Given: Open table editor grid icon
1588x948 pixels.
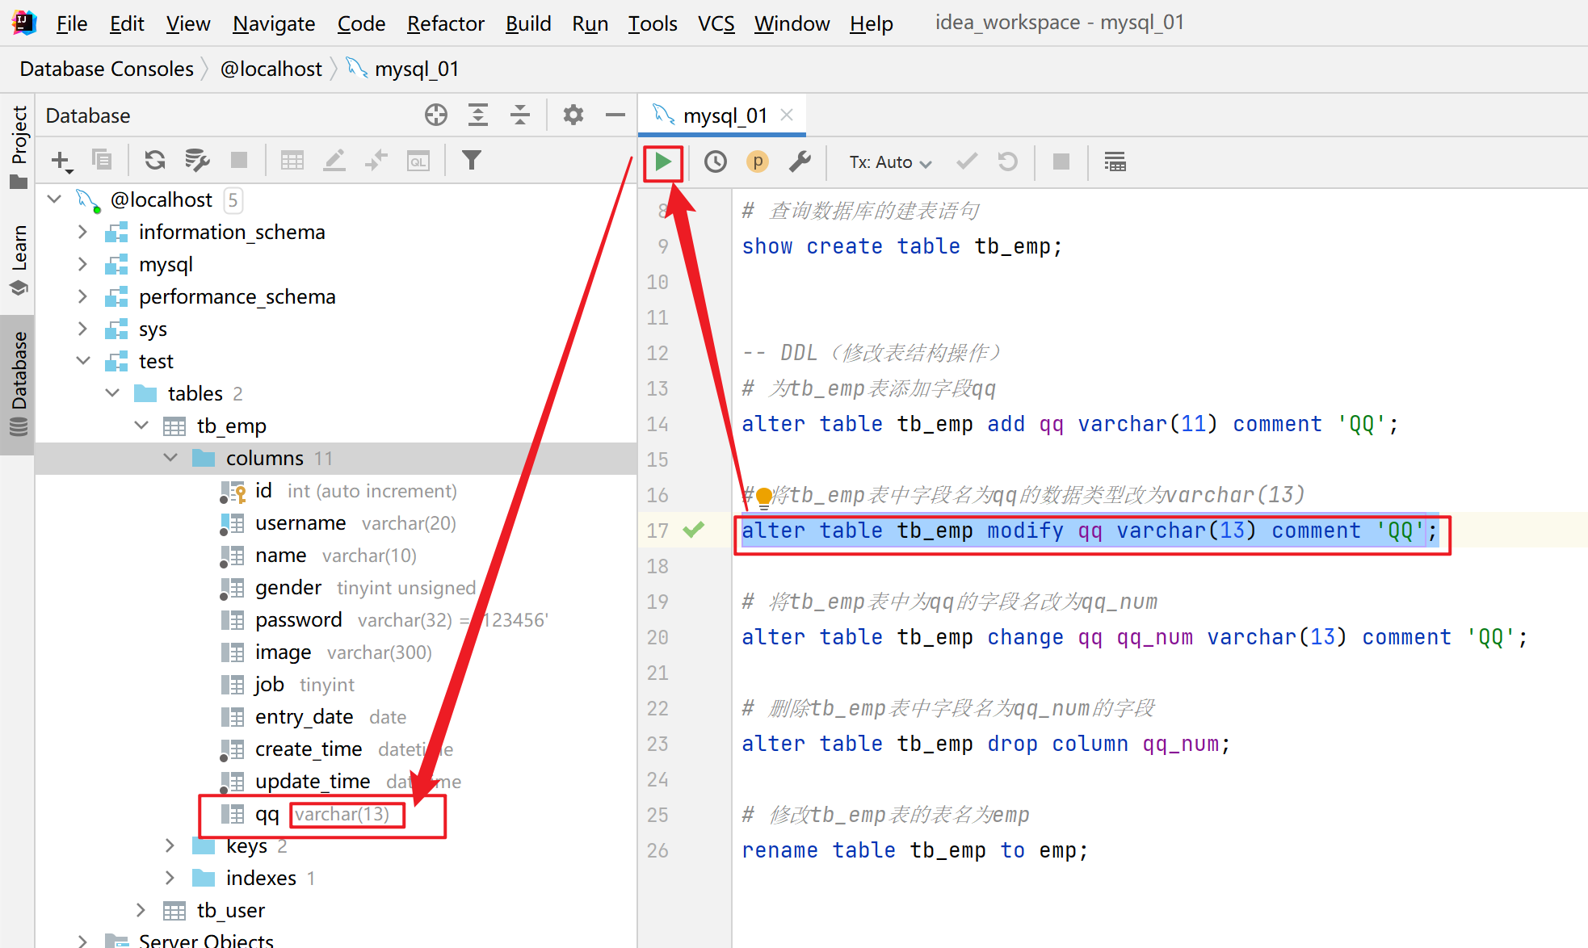Looking at the screenshot, I should coord(292,160).
